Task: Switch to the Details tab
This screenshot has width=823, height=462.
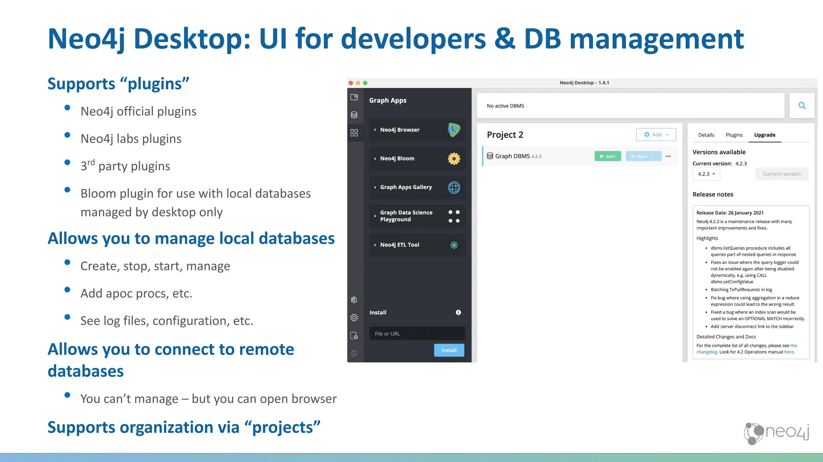Action: (x=706, y=135)
